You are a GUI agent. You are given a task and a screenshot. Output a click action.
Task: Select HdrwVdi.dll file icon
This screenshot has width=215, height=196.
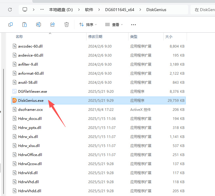[15, 173]
